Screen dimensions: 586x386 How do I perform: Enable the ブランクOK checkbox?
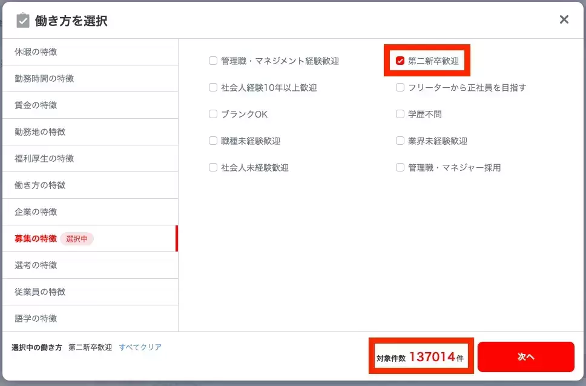[213, 114]
